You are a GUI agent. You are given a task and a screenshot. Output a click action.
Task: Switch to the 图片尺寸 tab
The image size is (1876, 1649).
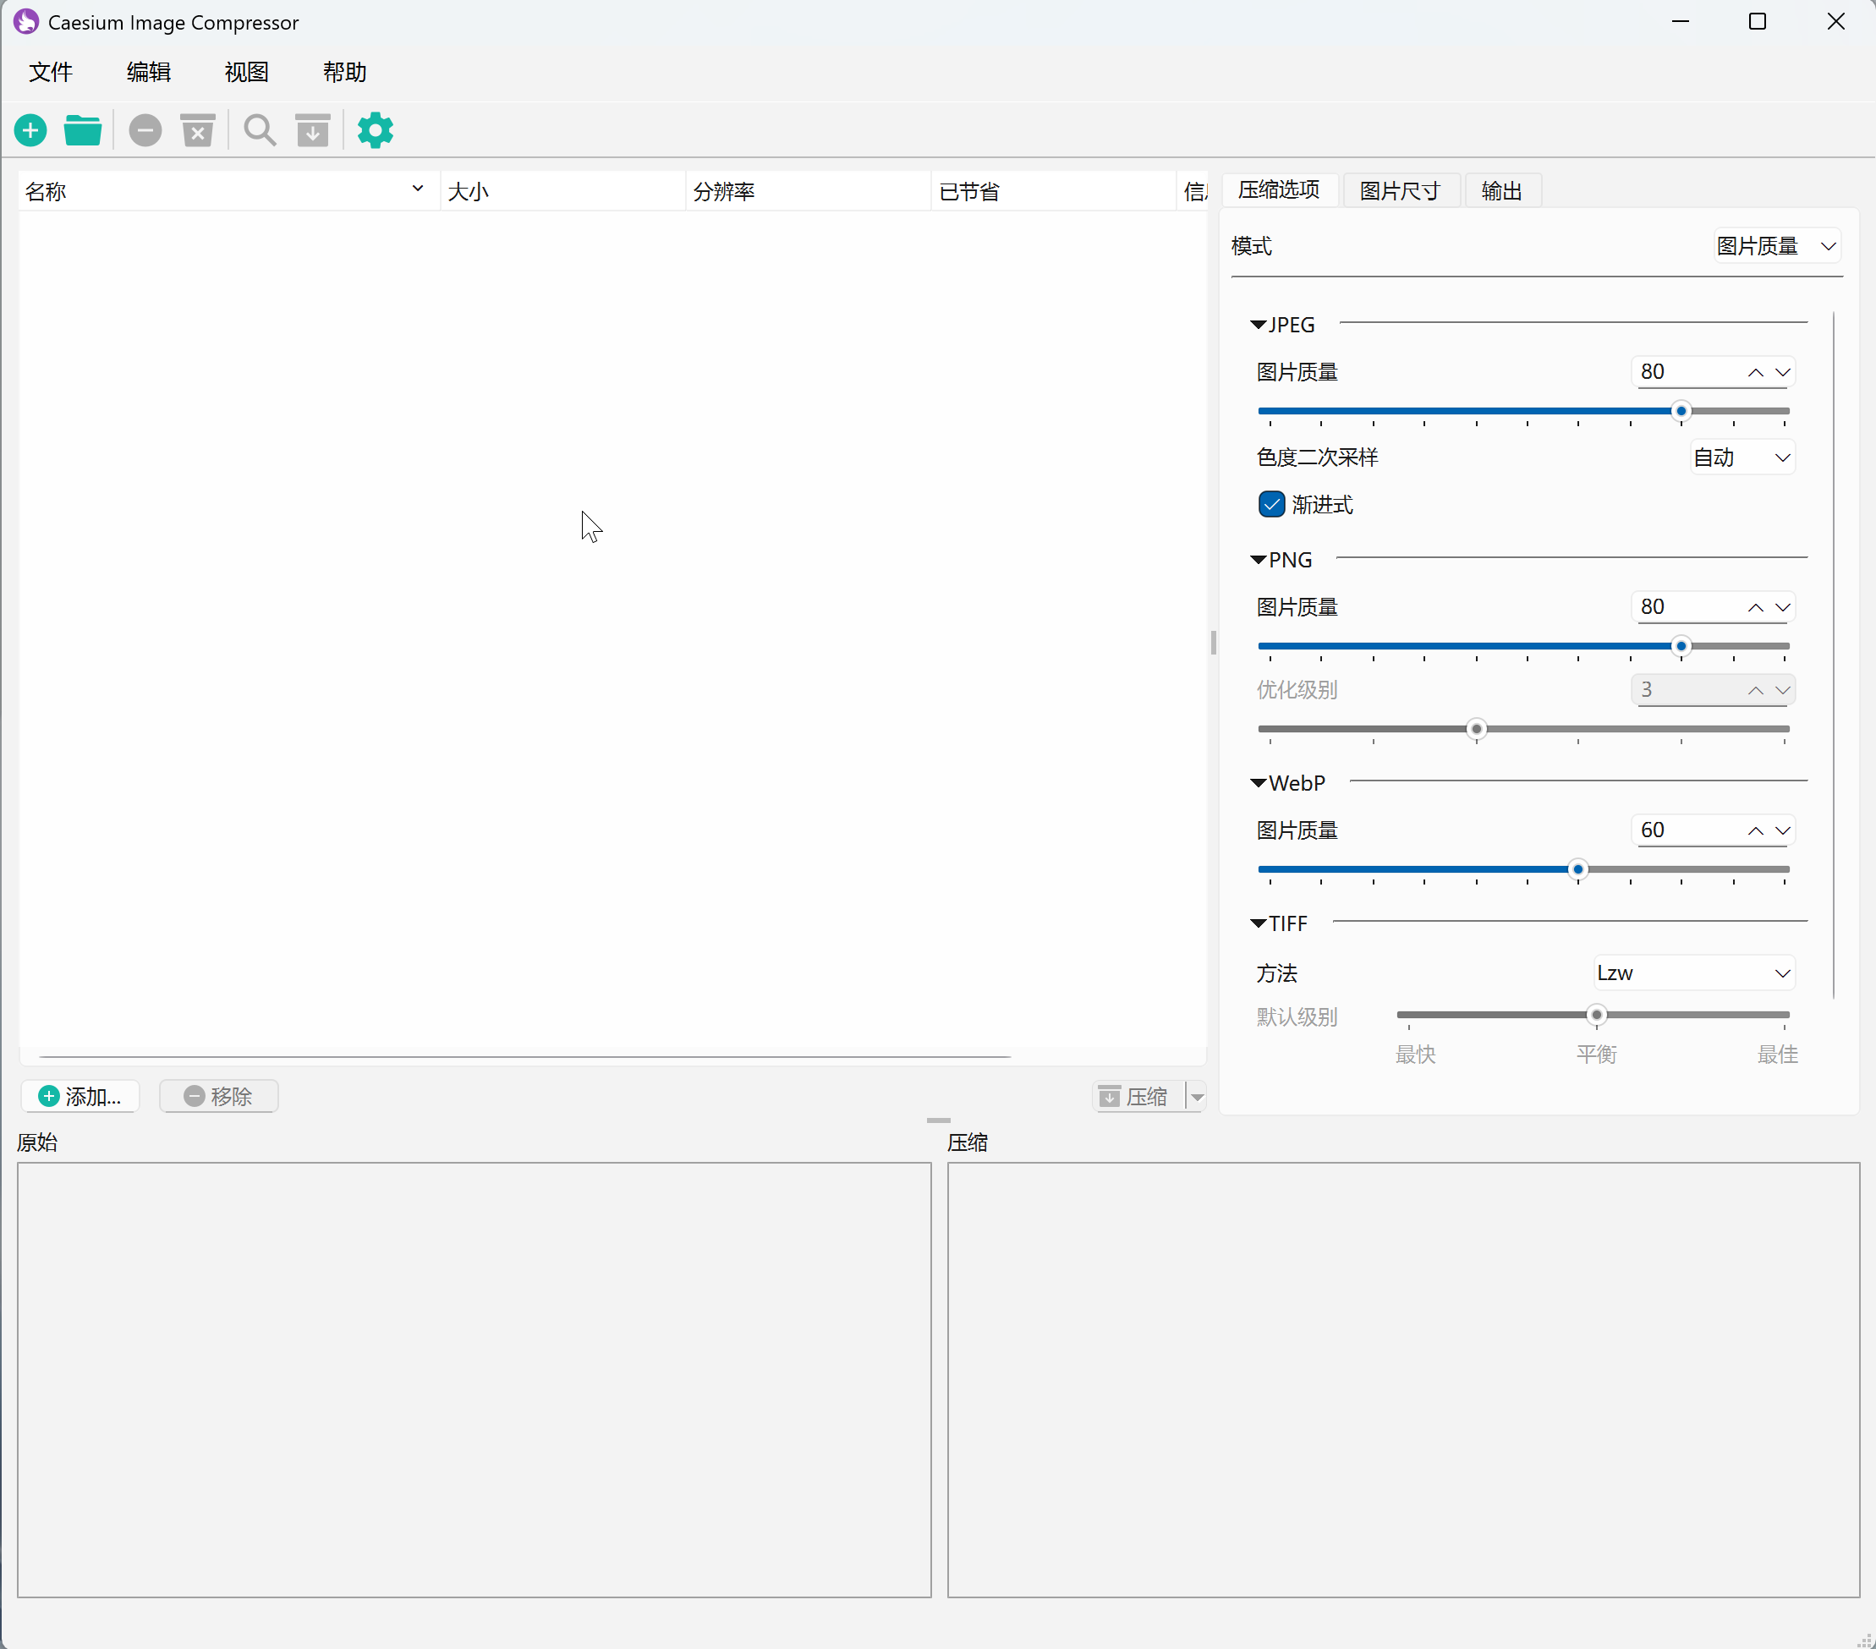pos(1400,191)
